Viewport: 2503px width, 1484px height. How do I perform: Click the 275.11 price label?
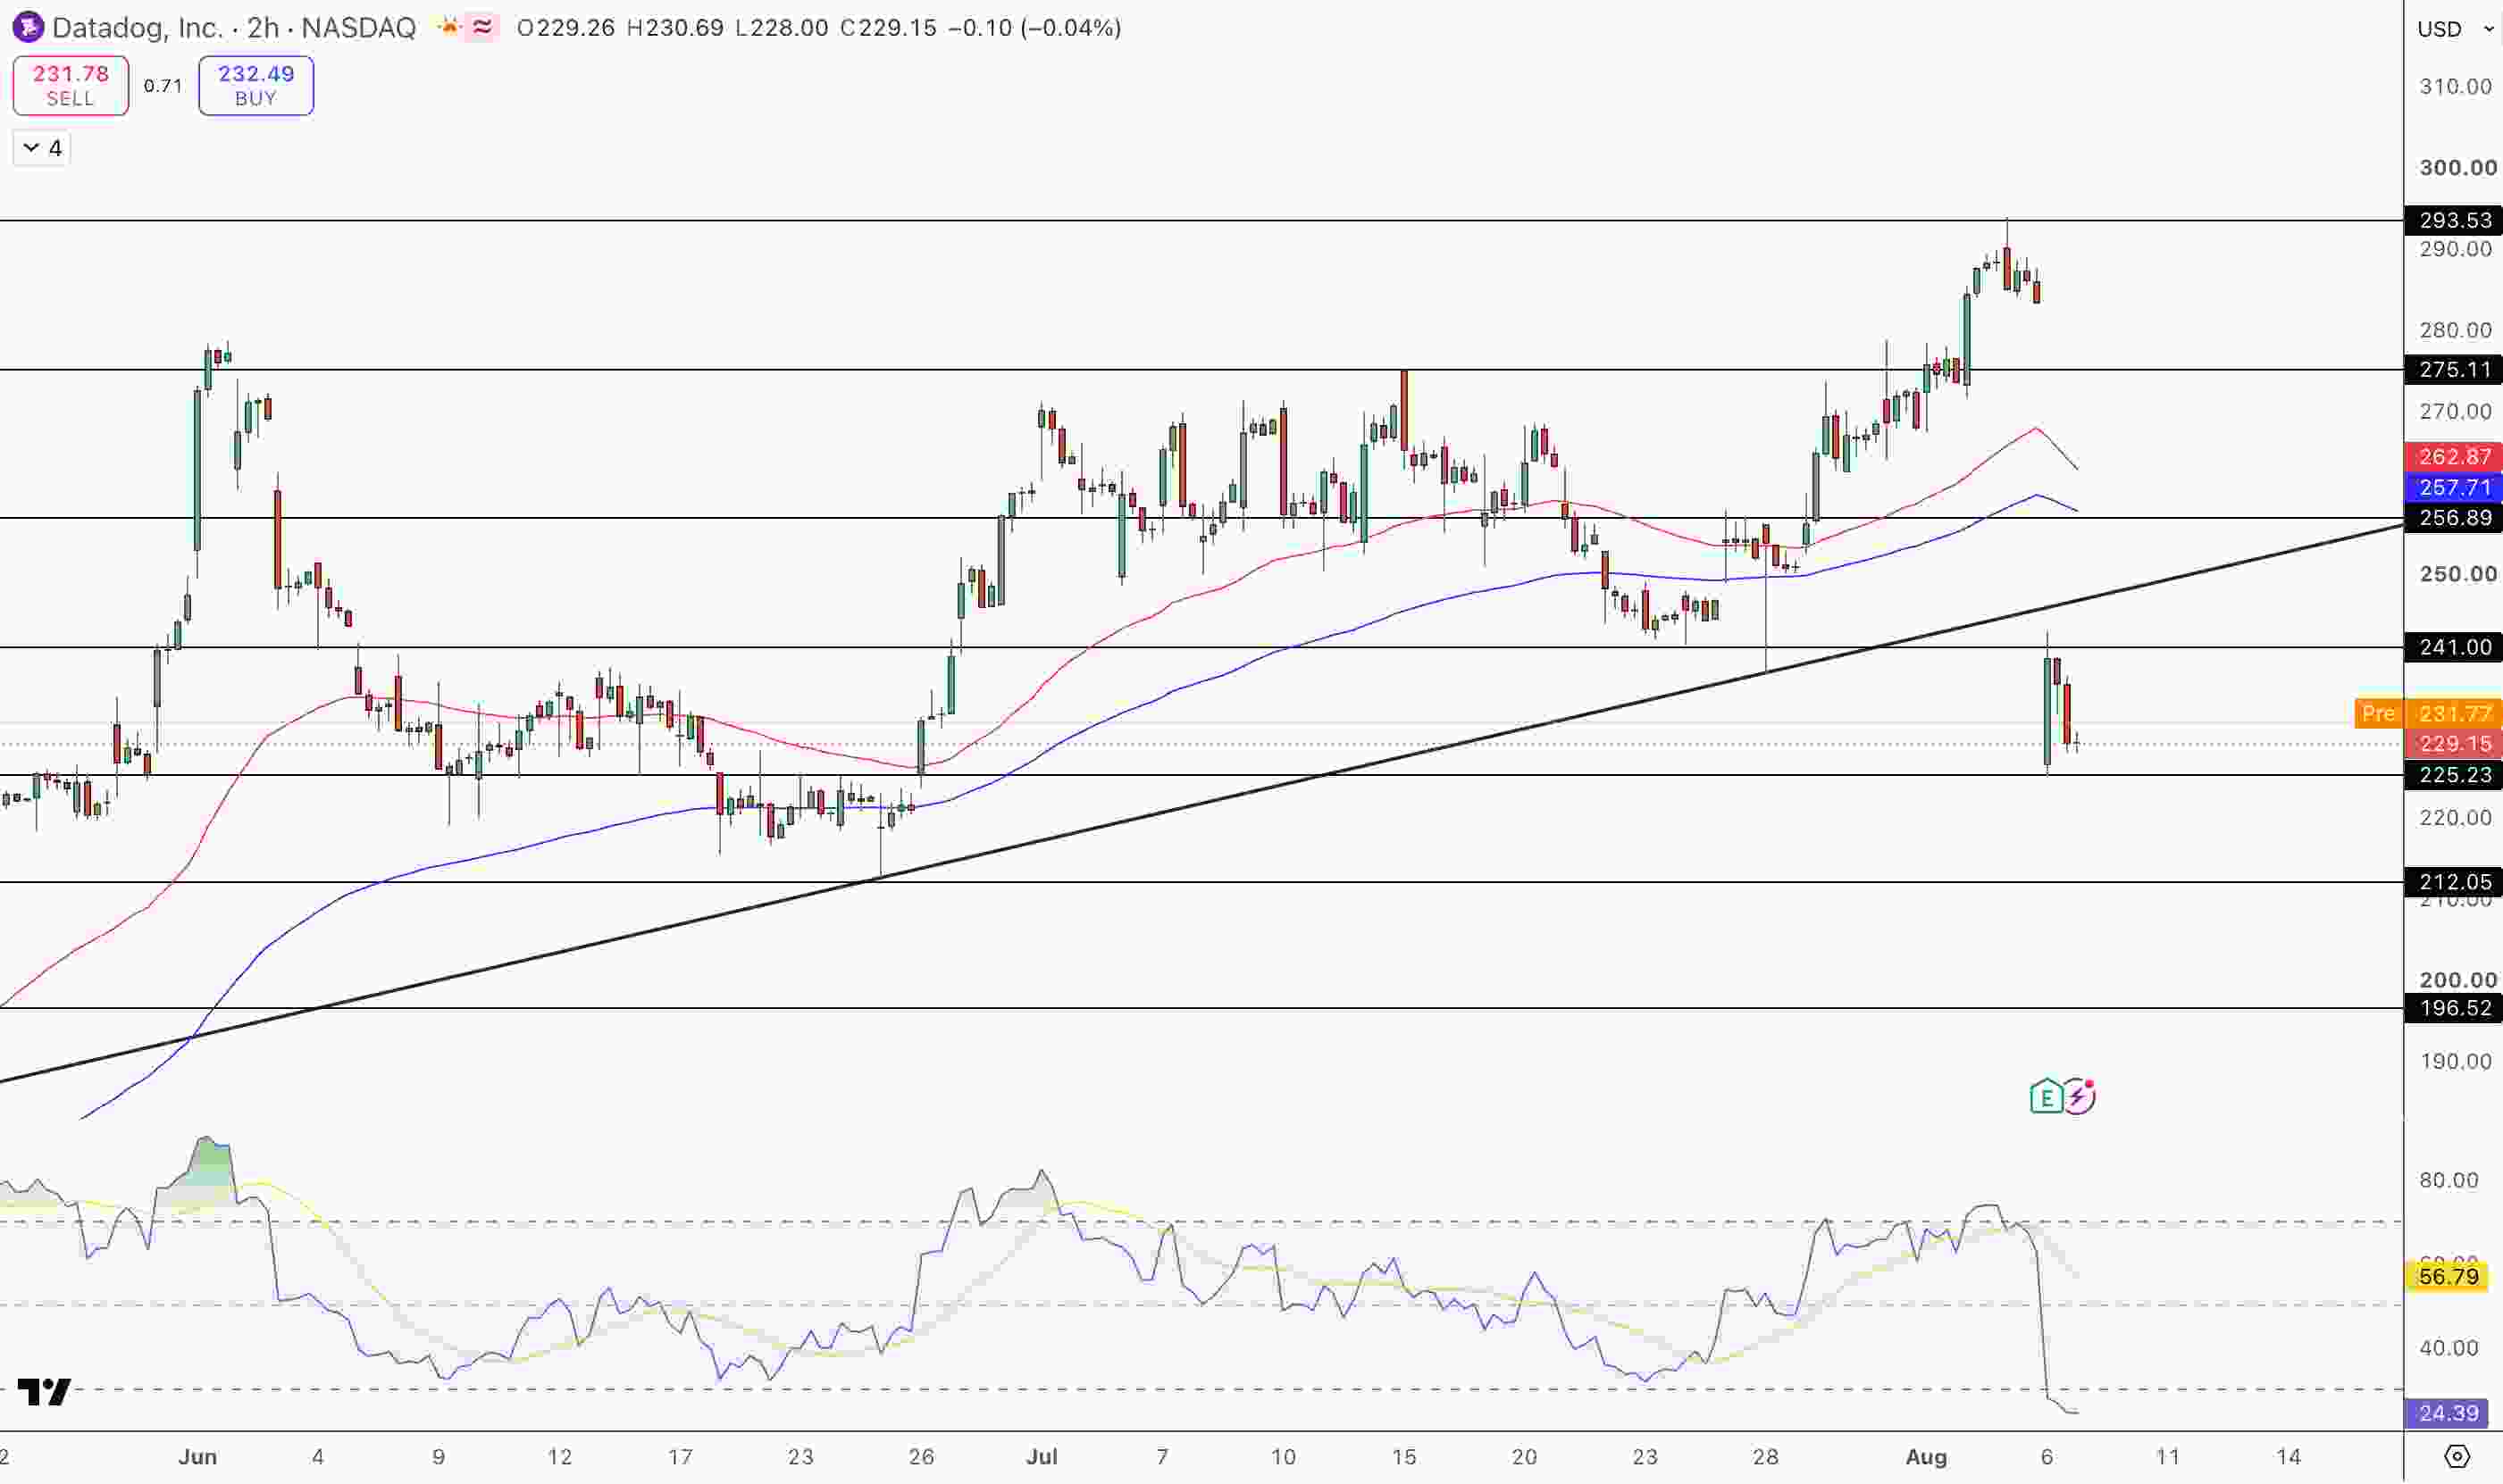(2453, 370)
